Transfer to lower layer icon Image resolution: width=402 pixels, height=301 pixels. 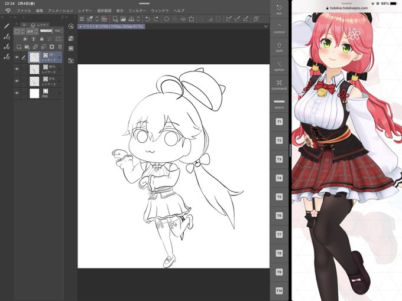[35, 47]
